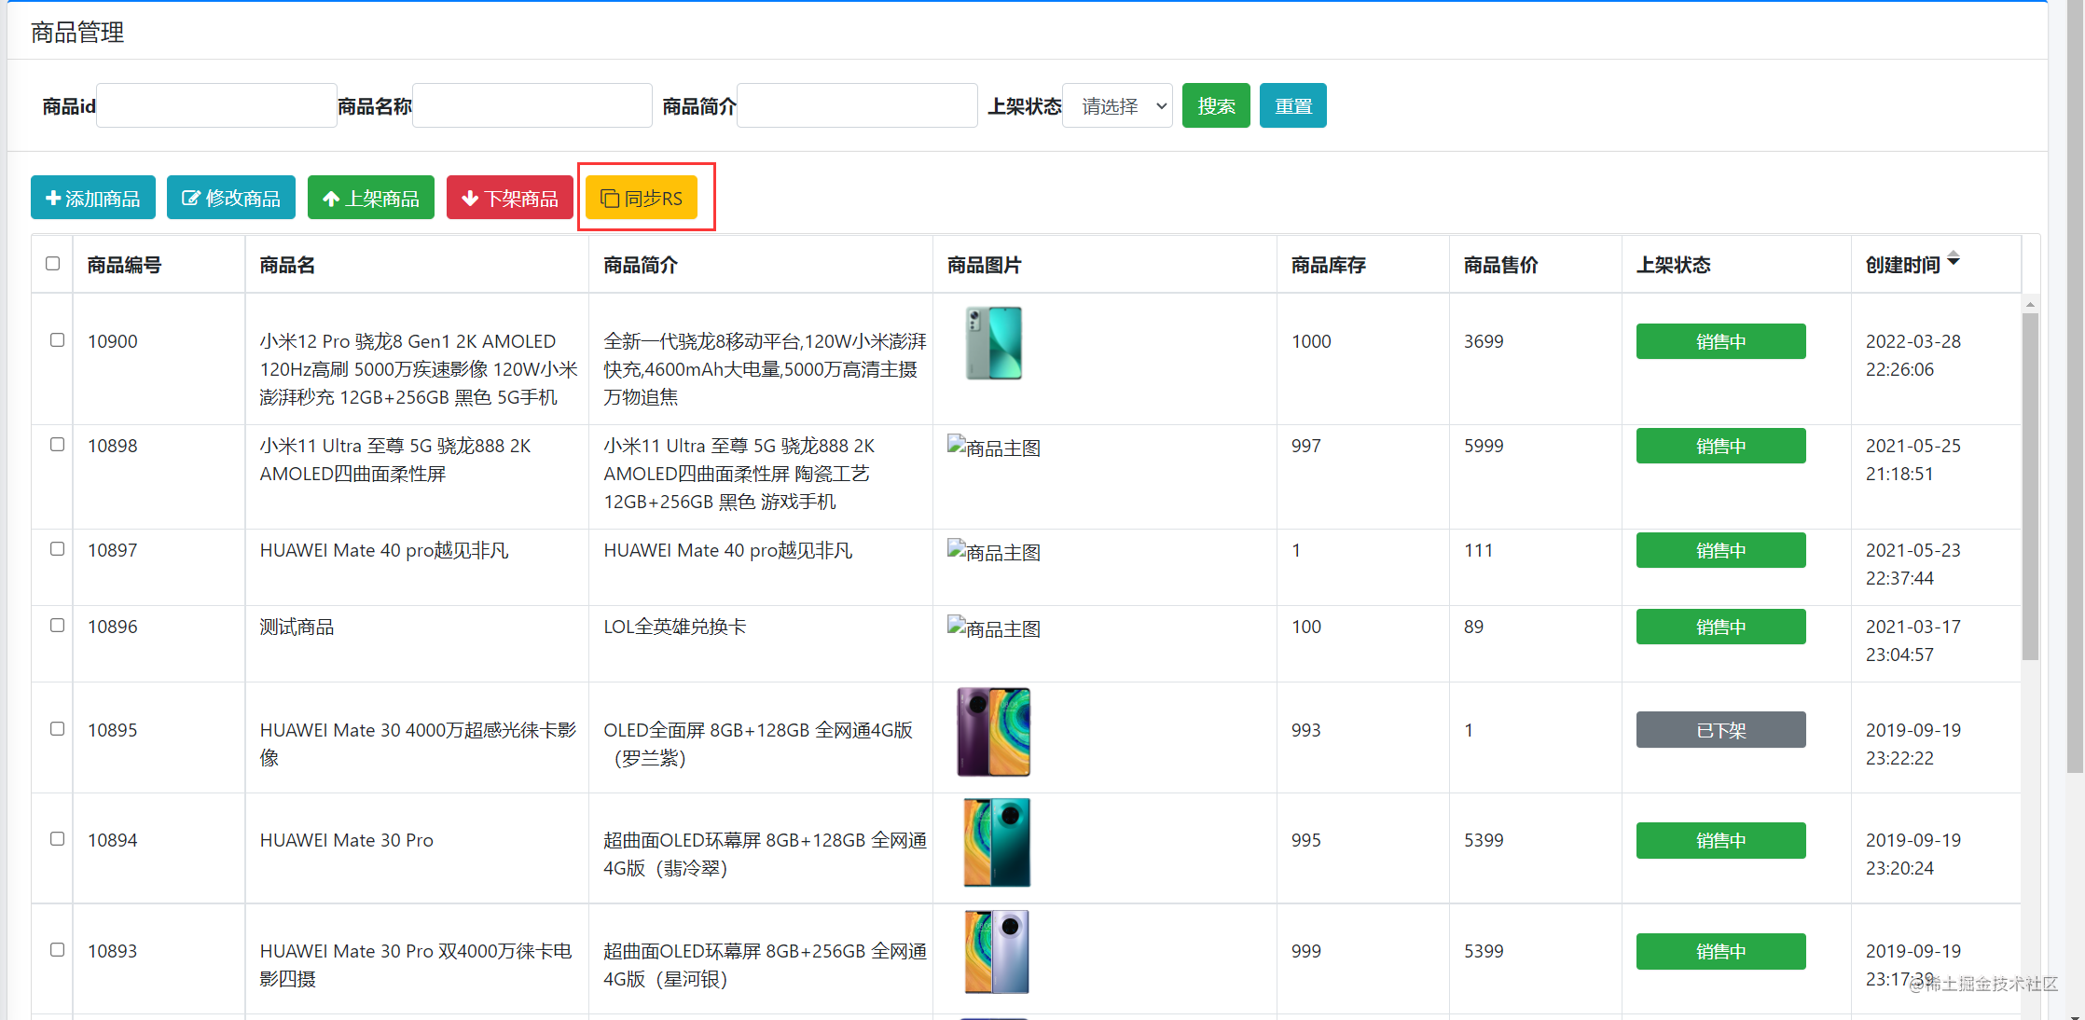Image resolution: width=2085 pixels, height=1020 pixels.
Task: Click the 商品编号 column header
Action: click(x=124, y=266)
